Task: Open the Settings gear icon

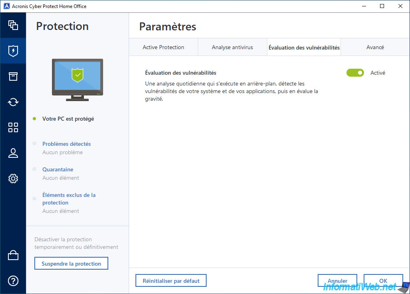Action: tap(13, 179)
